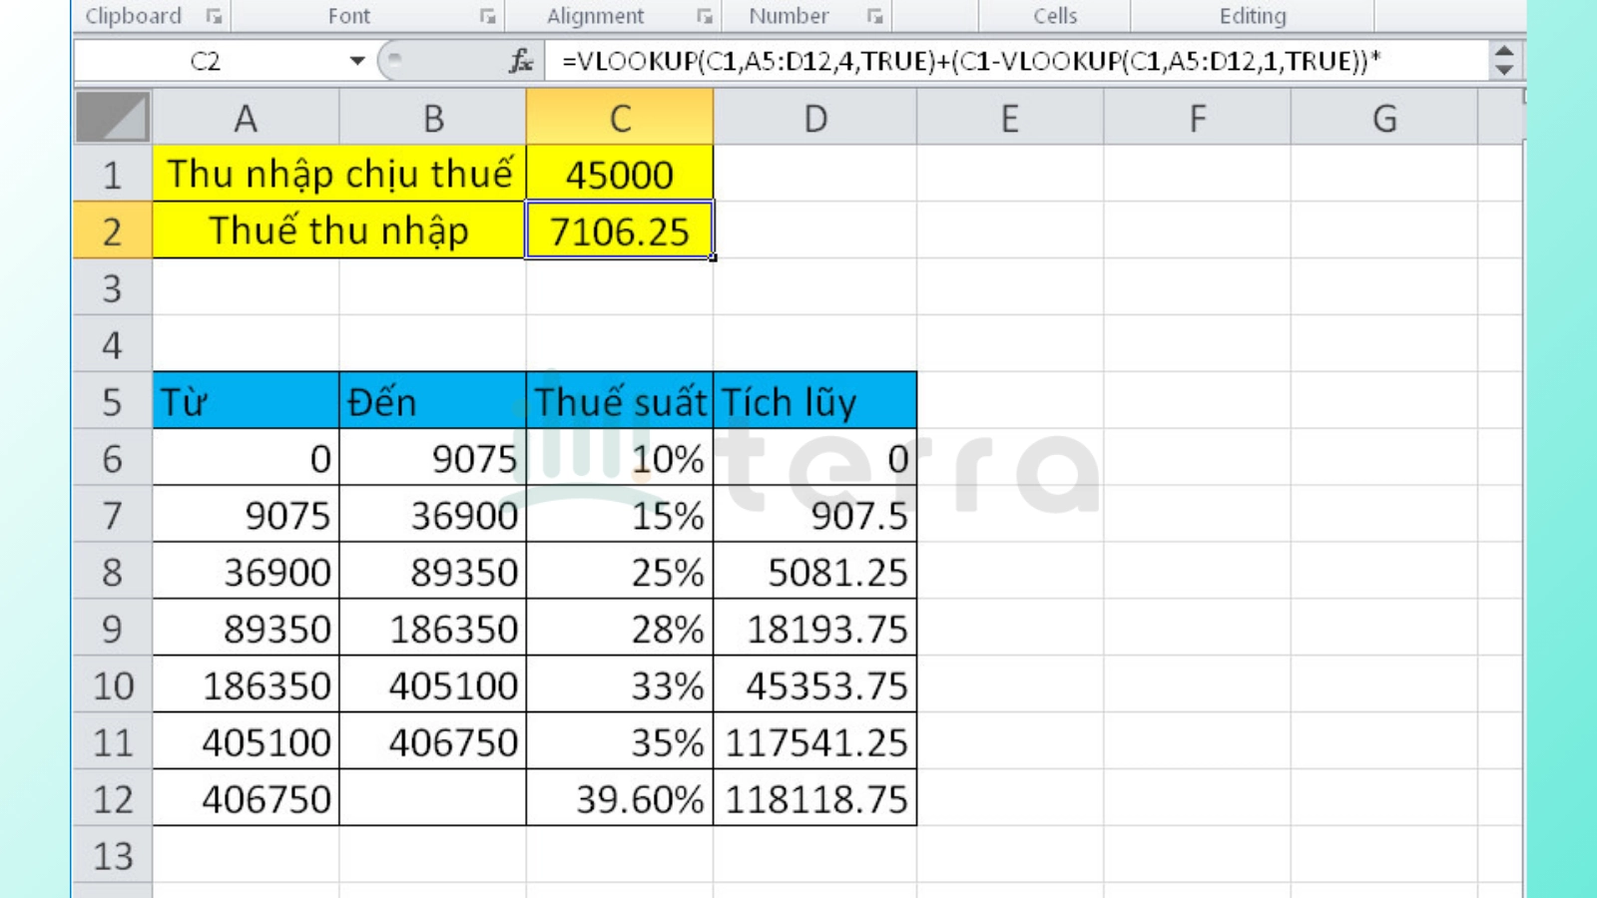
Task: Open the Font group dialog launcher
Action: (x=487, y=16)
